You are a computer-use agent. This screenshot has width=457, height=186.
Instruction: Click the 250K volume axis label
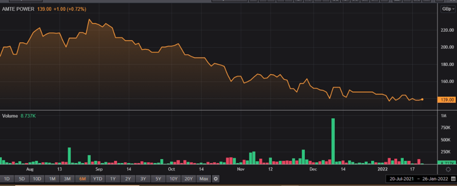coord(446,152)
